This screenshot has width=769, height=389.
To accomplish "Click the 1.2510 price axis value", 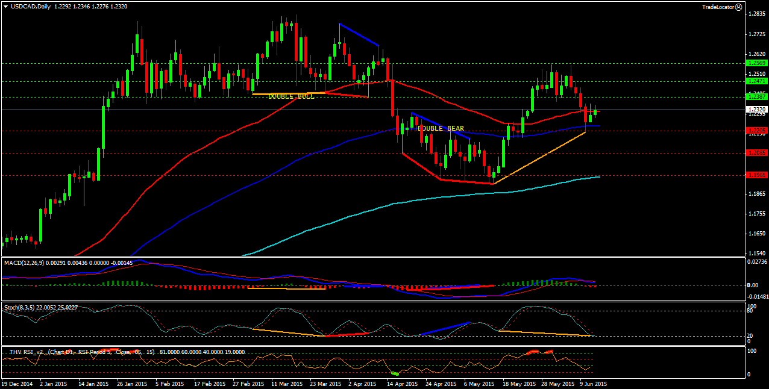I will coord(756,74).
